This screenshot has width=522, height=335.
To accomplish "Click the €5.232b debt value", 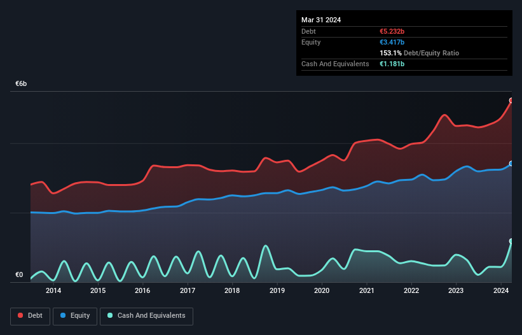I will [392, 31].
